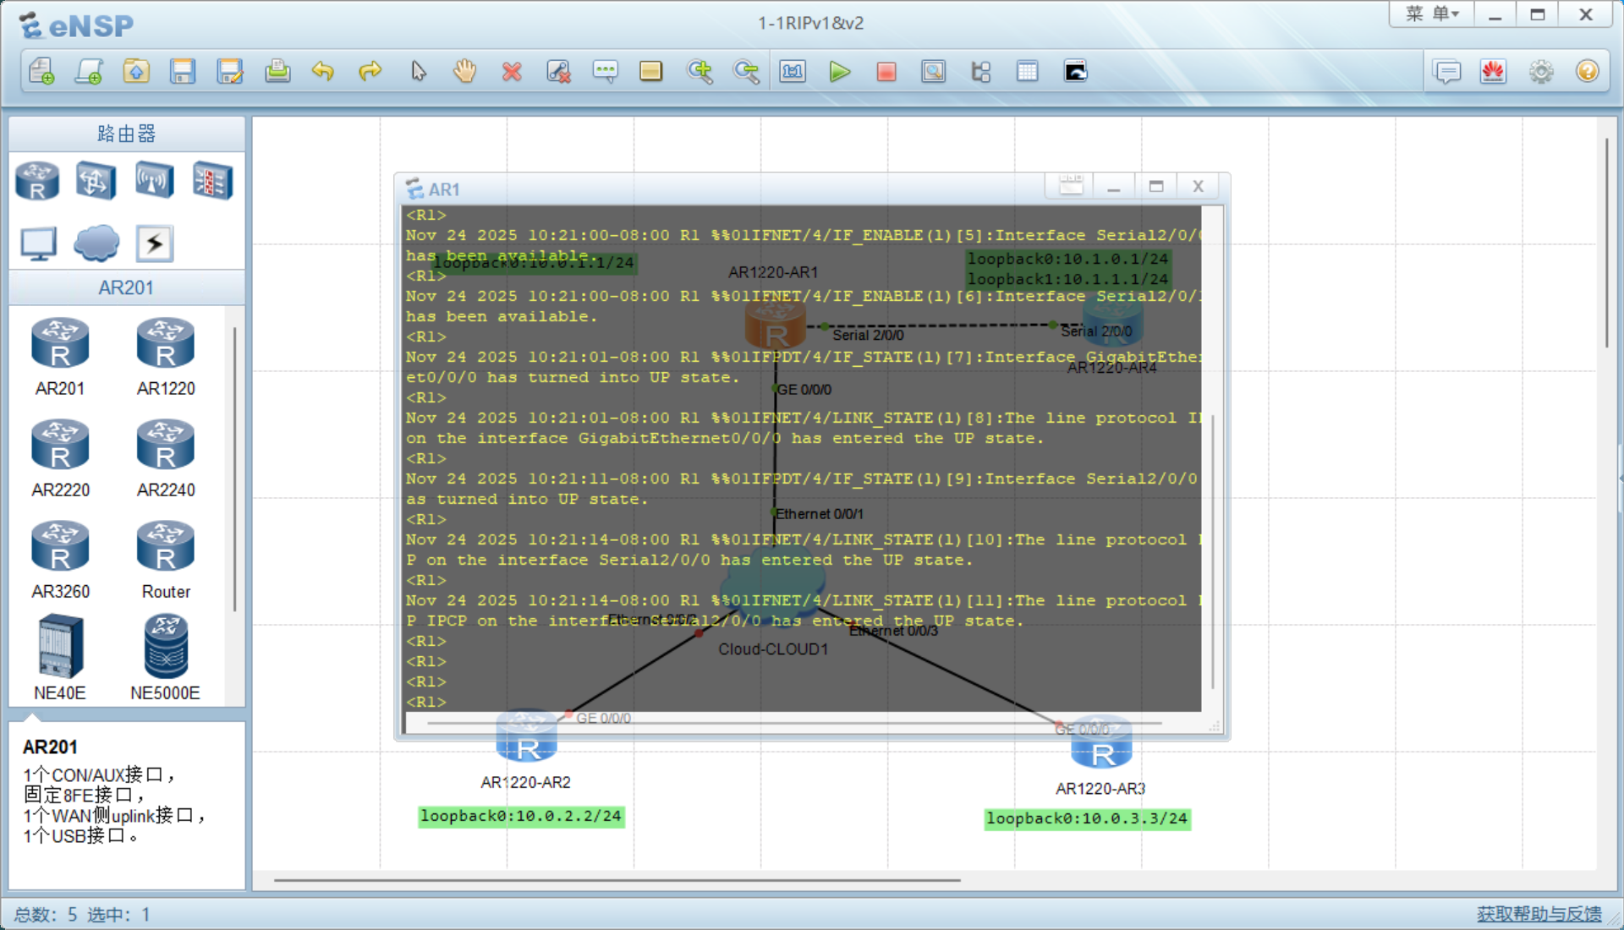Viewport: 1624px width, 930px height.
Task: Select the firewall device category icon
Action: coord(211,180)
